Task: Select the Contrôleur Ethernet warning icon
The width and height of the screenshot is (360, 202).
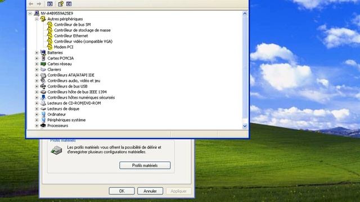Action: (x=50, y=36)
